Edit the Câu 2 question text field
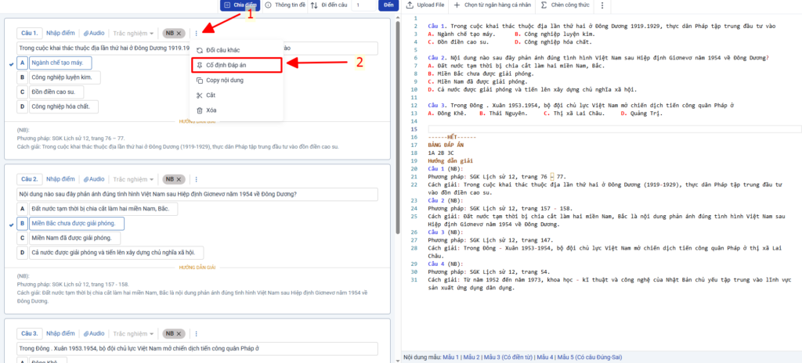 (x=197, y=195)
